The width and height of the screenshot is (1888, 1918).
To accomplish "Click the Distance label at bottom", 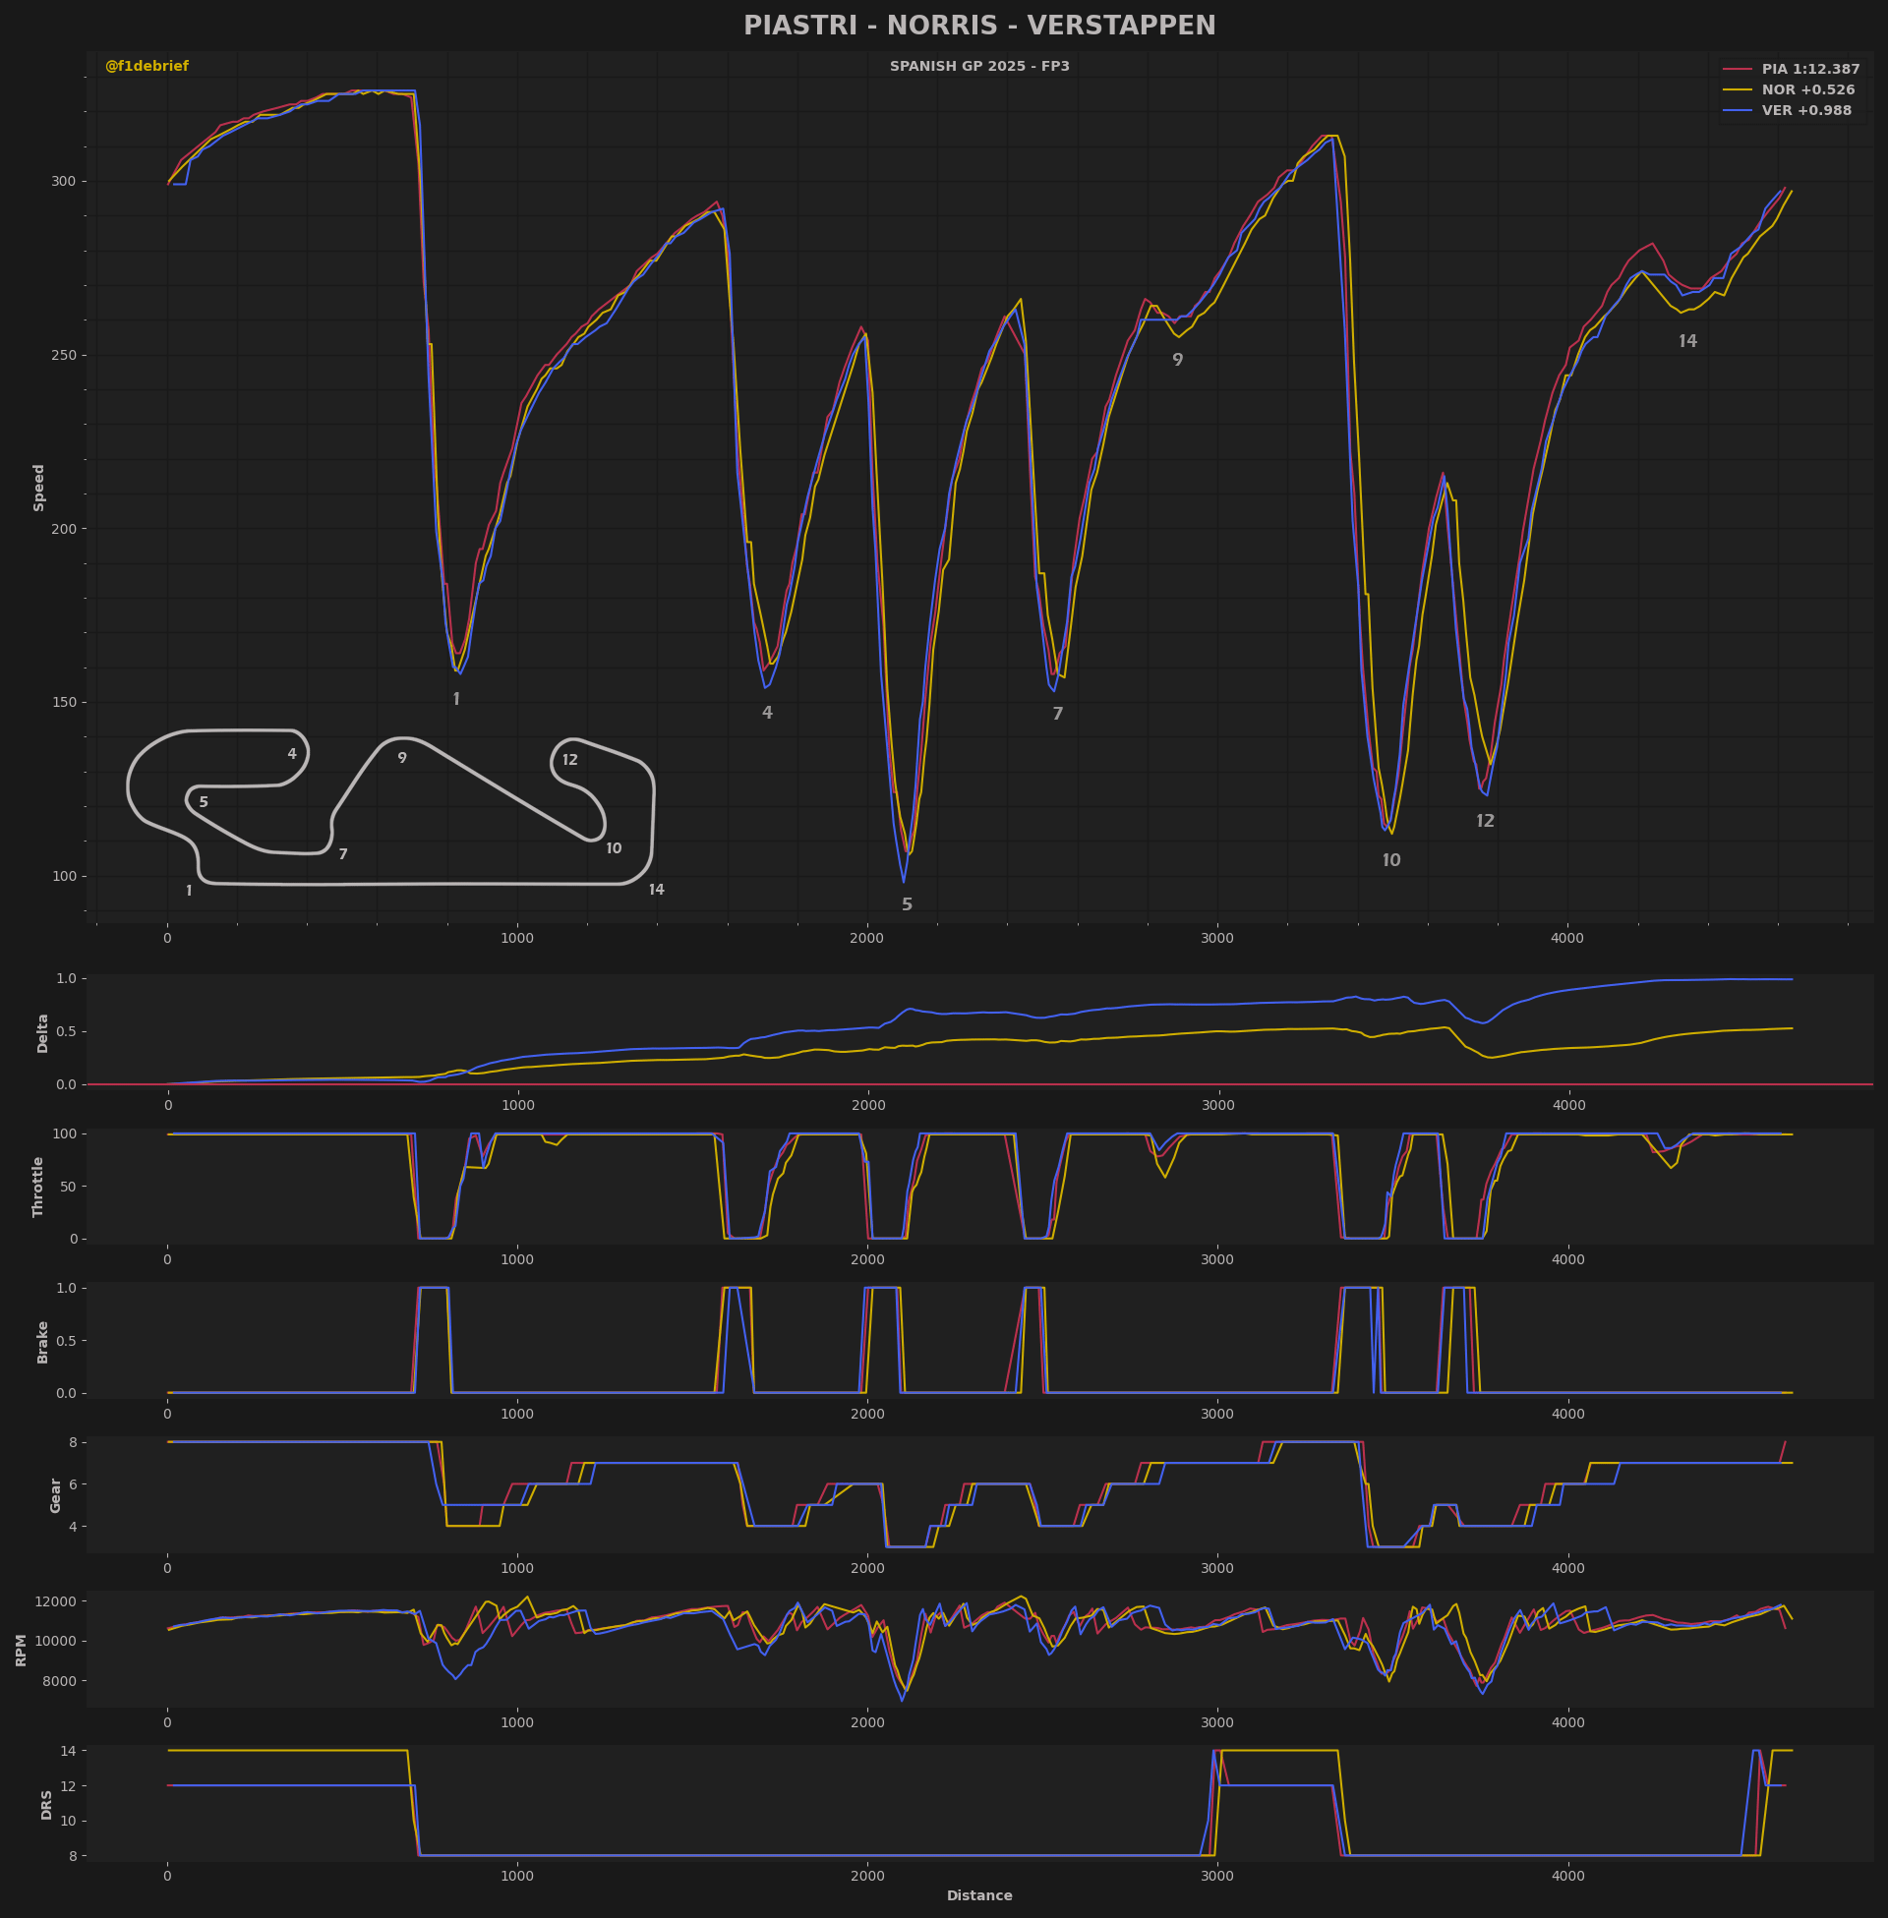I will 978,1895.
